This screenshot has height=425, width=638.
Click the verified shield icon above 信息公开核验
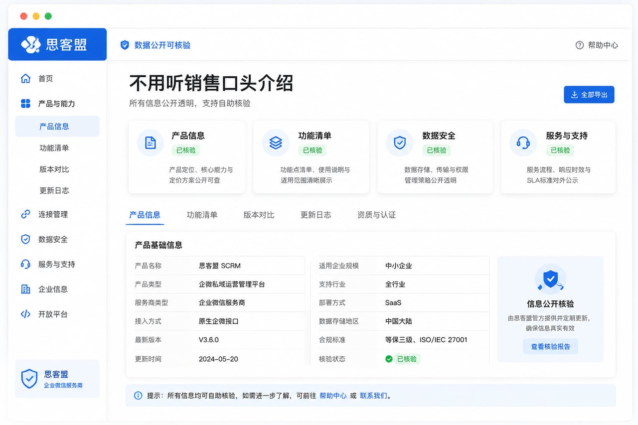tap(550, 279)
